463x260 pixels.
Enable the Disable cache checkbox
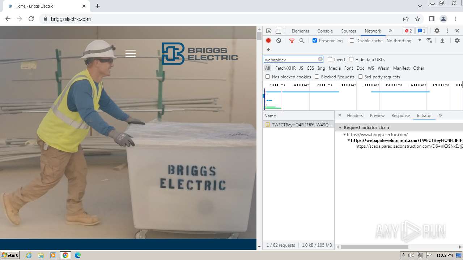pos(352,41)
